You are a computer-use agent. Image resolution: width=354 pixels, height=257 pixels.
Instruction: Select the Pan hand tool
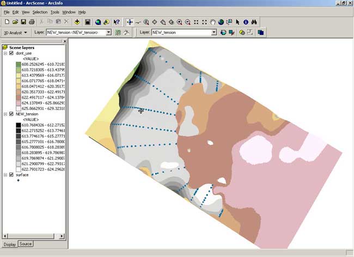212,22
